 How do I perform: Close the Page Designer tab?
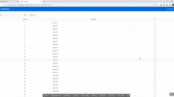tap(18, 2)
